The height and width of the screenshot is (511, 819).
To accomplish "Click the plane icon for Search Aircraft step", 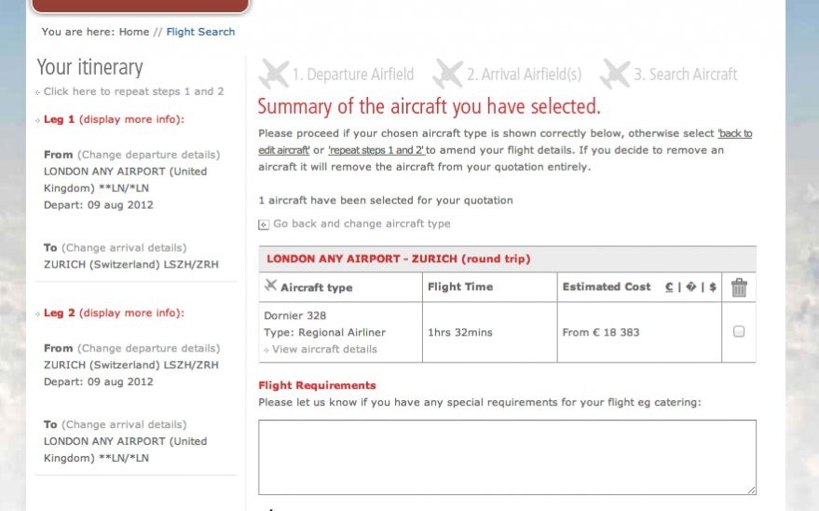I will [615, 74].
